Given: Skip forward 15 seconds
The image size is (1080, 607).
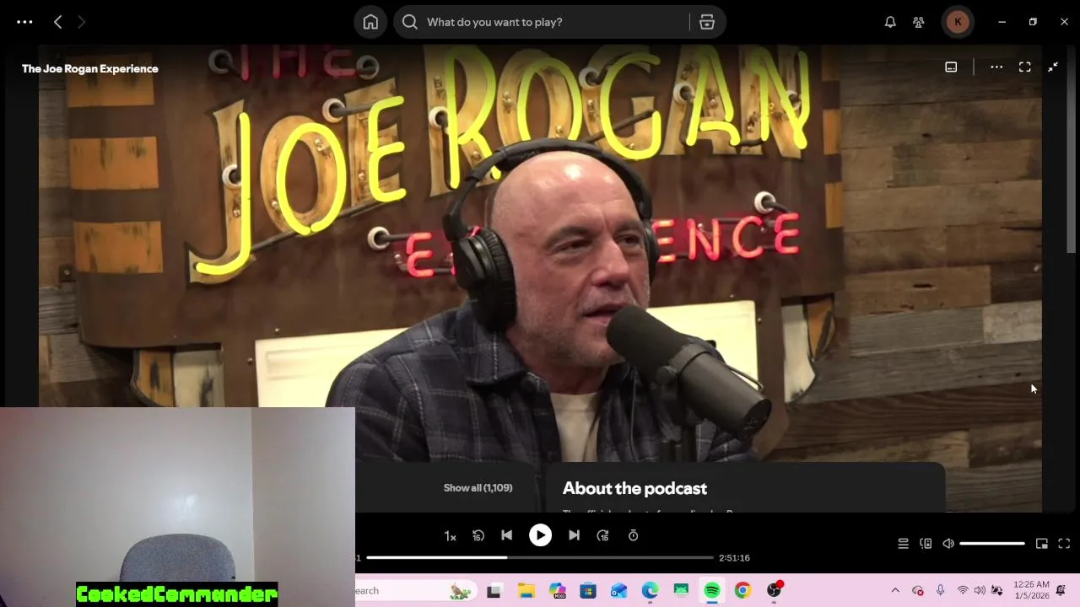Looking at the screenshot, I should coord(602,536).
